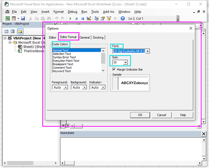Open the Font dropdown list
The height and width of the screenshot is (168, 209).
click(148, 51)
